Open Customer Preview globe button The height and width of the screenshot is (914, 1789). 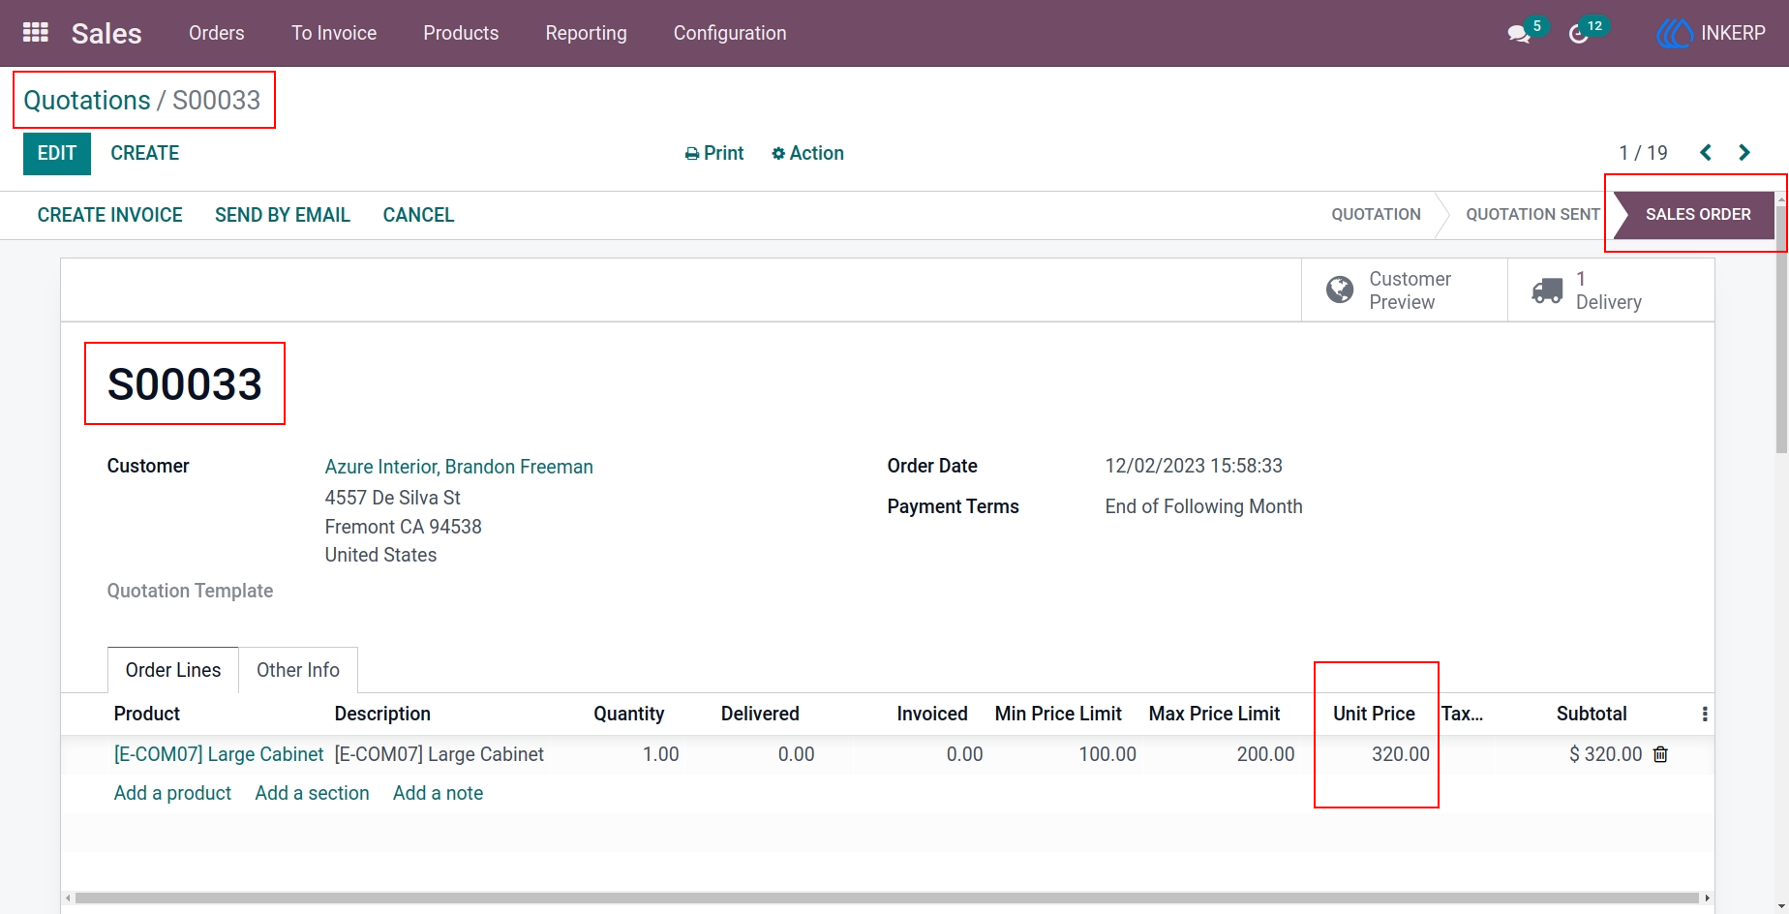pos(1405,290)
